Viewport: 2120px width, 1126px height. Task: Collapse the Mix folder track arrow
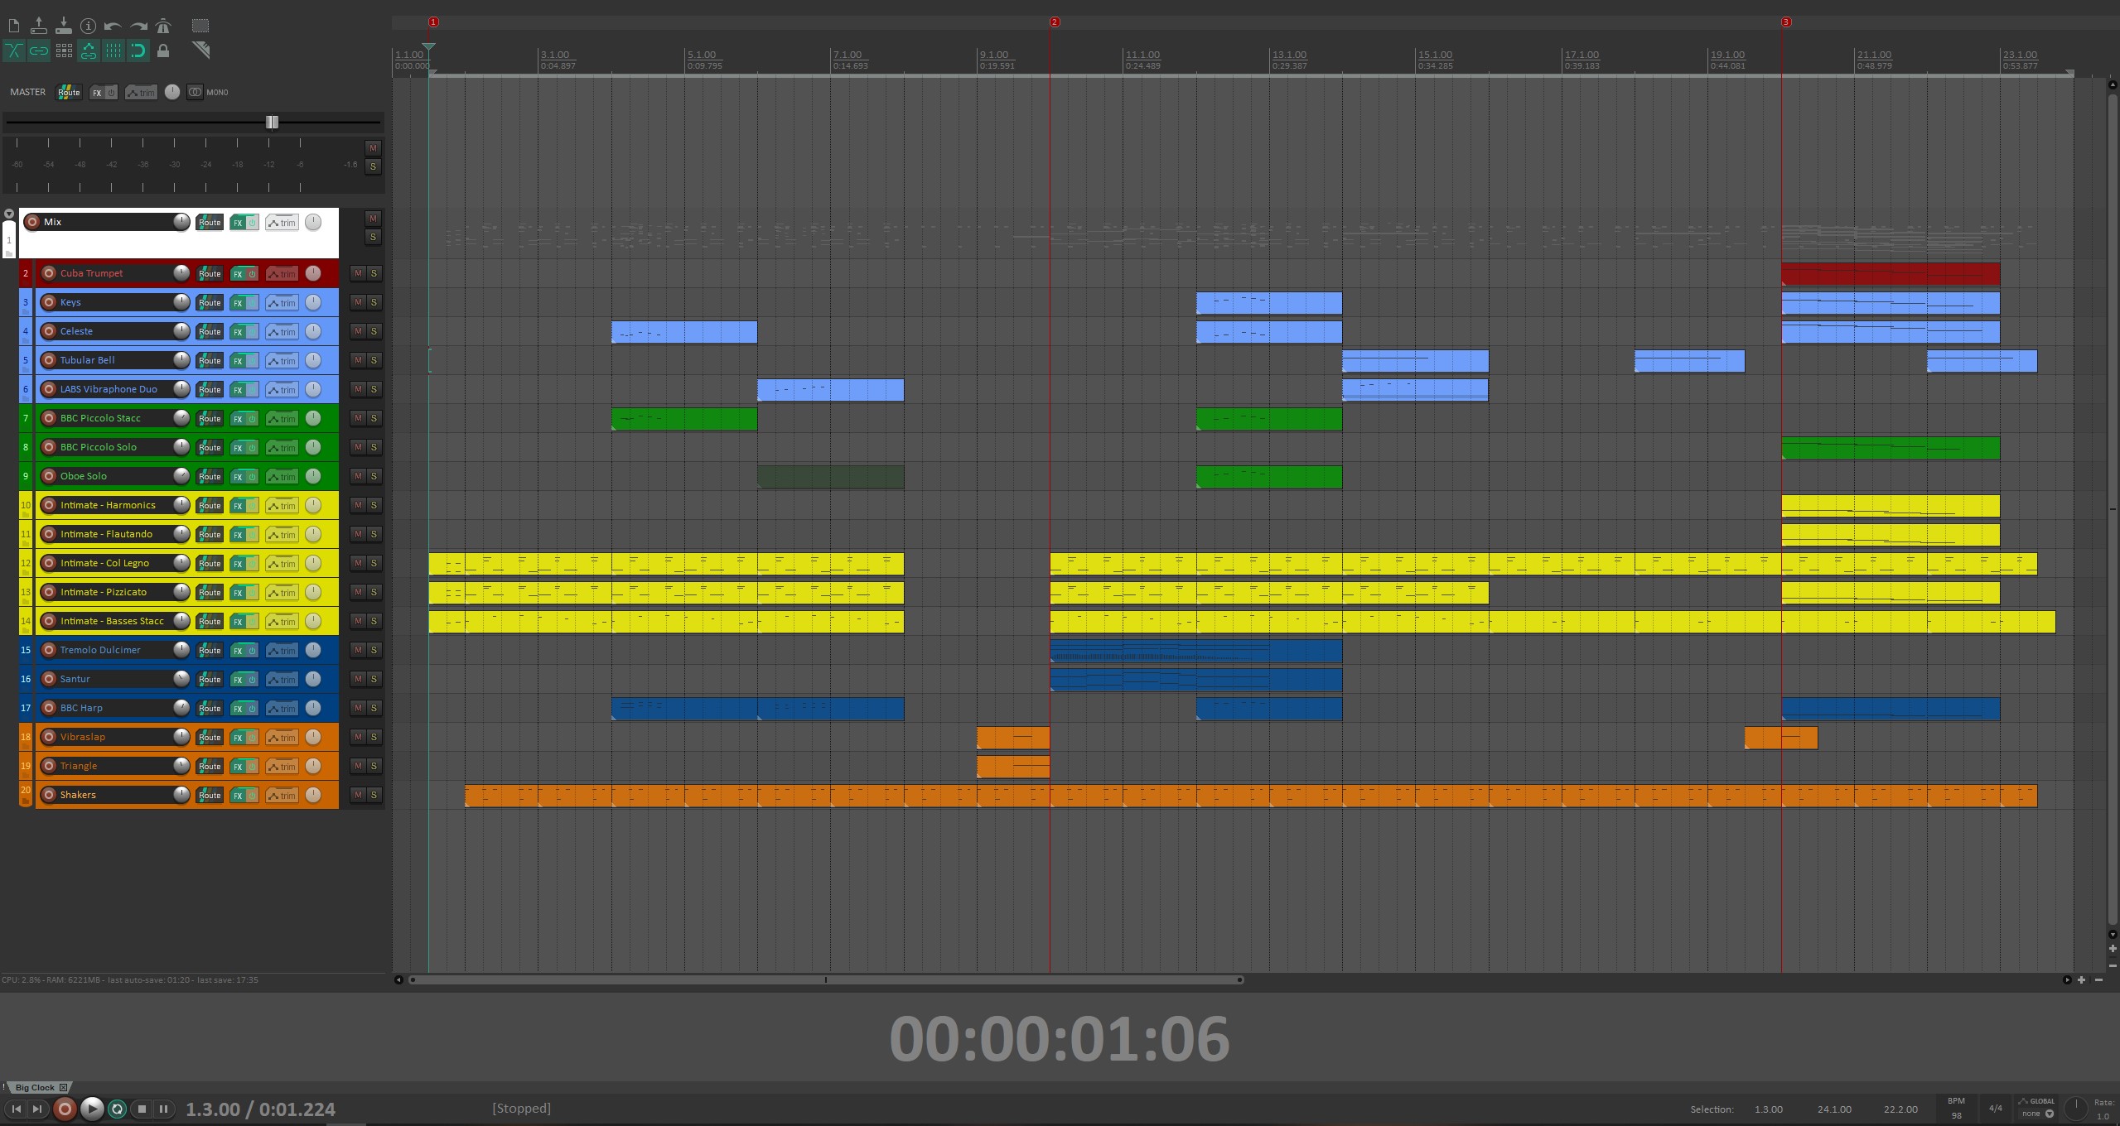tap(9, 214)
